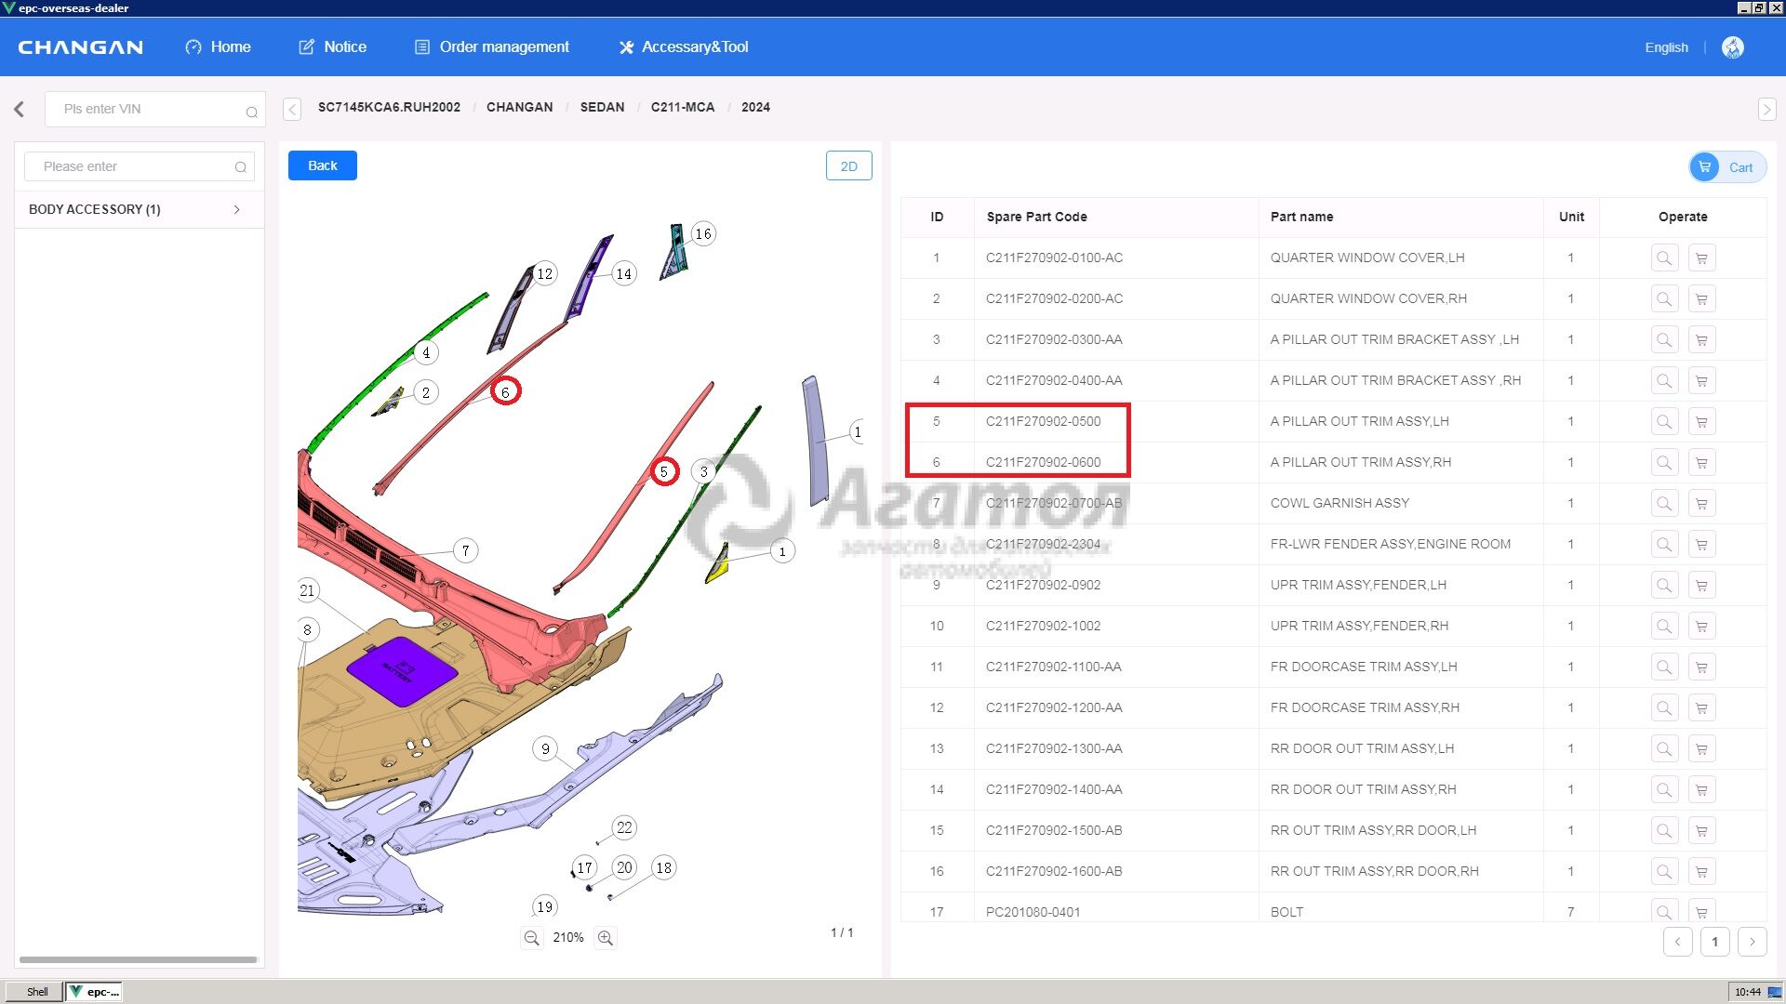Select callout number 7 in diagram

[x=465, y=550]
